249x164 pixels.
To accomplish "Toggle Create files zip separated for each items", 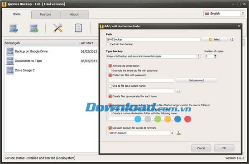I will 110,96.
